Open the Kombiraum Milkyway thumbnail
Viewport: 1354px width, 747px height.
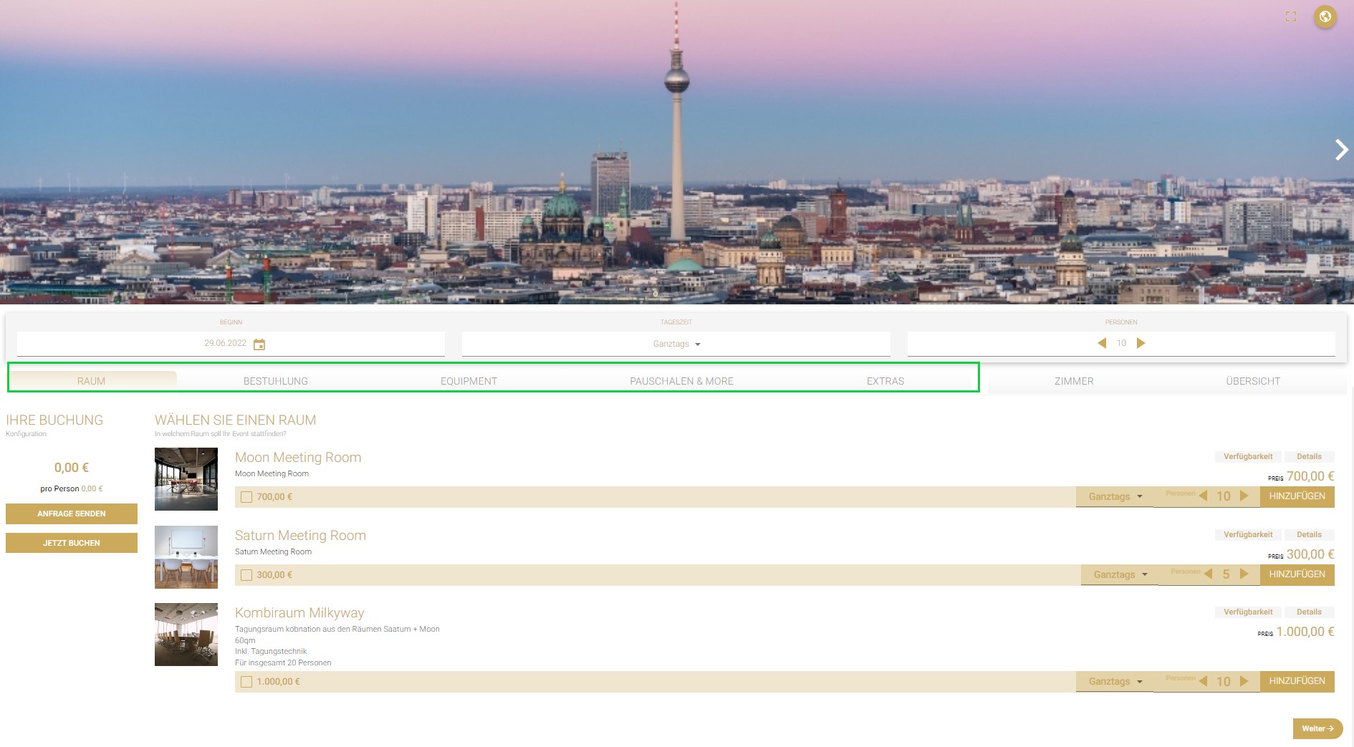coord(186,635)
